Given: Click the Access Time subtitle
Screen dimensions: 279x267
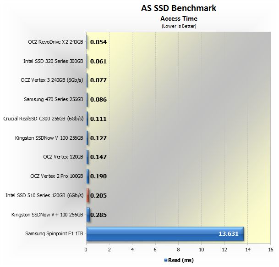Looking at the screenshot, I should 179,18.
